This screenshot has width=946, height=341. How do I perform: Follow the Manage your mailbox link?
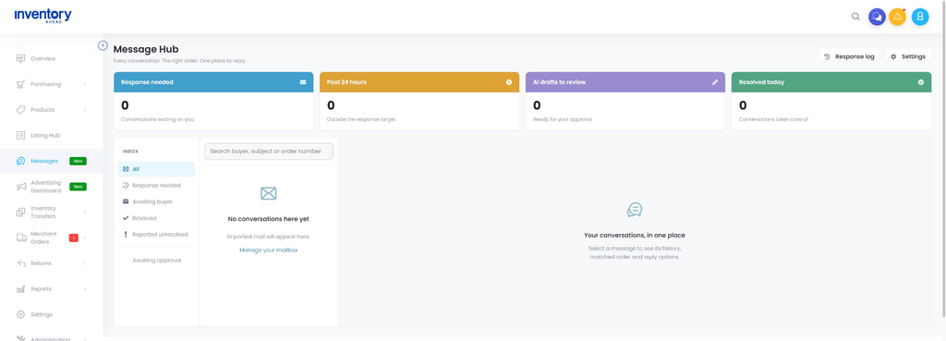269,250
